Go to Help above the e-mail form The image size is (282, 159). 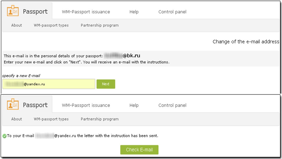tap(134, 12)
